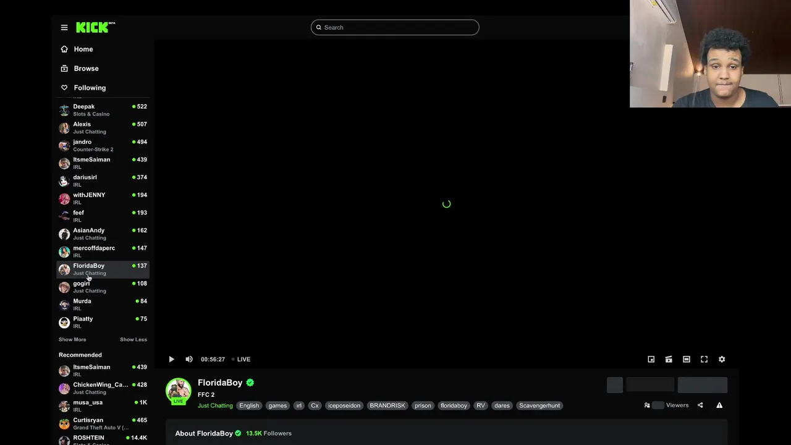Report the stream with warning triangle icon

(x=719, y=405)
